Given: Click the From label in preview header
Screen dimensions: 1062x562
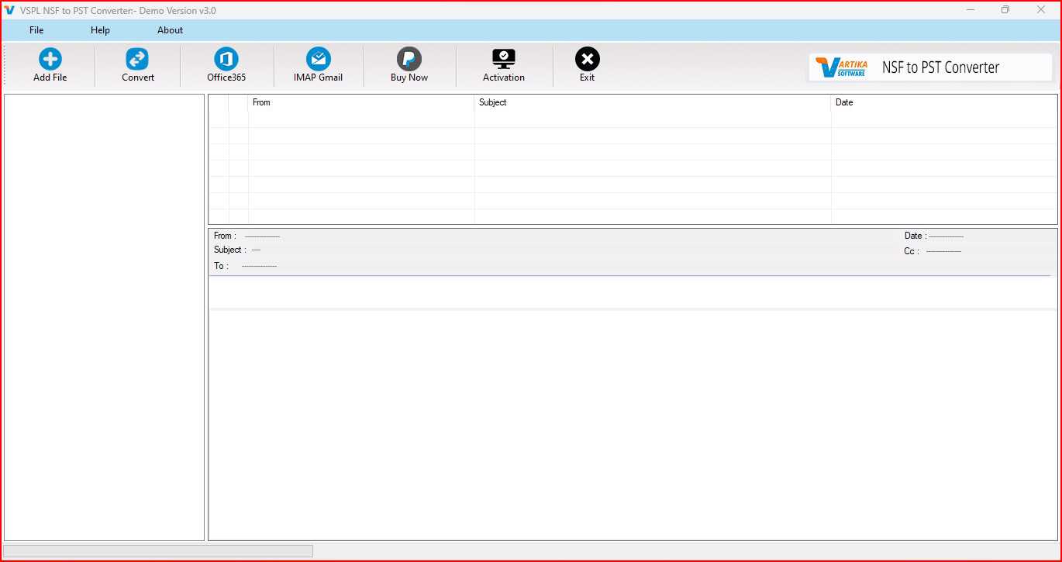Looking at the screenshot, I should (225, 236).
